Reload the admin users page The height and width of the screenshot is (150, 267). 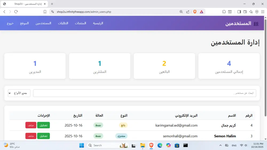click(16, 12)
